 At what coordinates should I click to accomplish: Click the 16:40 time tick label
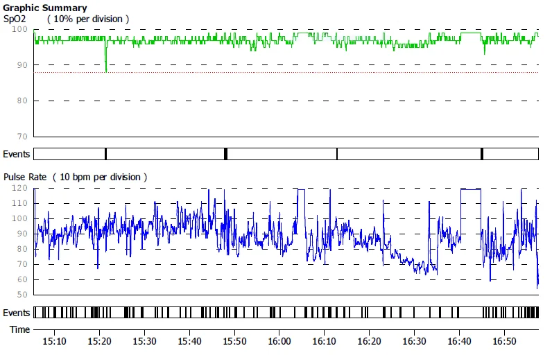[459, 341]
